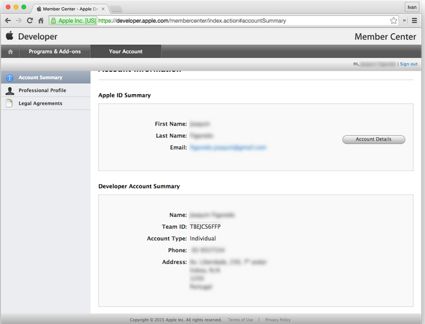Click the Sign out link
Viewport: 425px width, 324px height.
pos(409,64)
